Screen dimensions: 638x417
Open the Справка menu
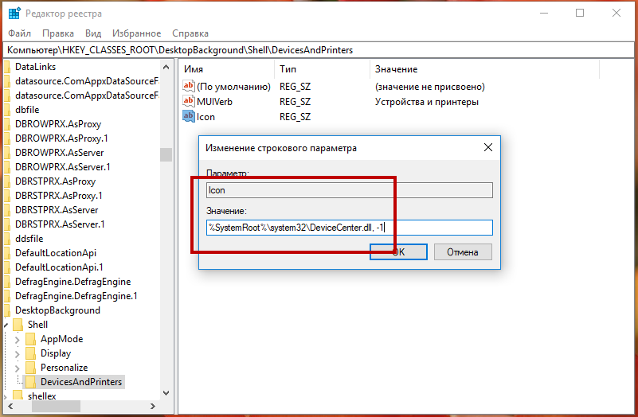pyautogui.click(x=190, y=33)
